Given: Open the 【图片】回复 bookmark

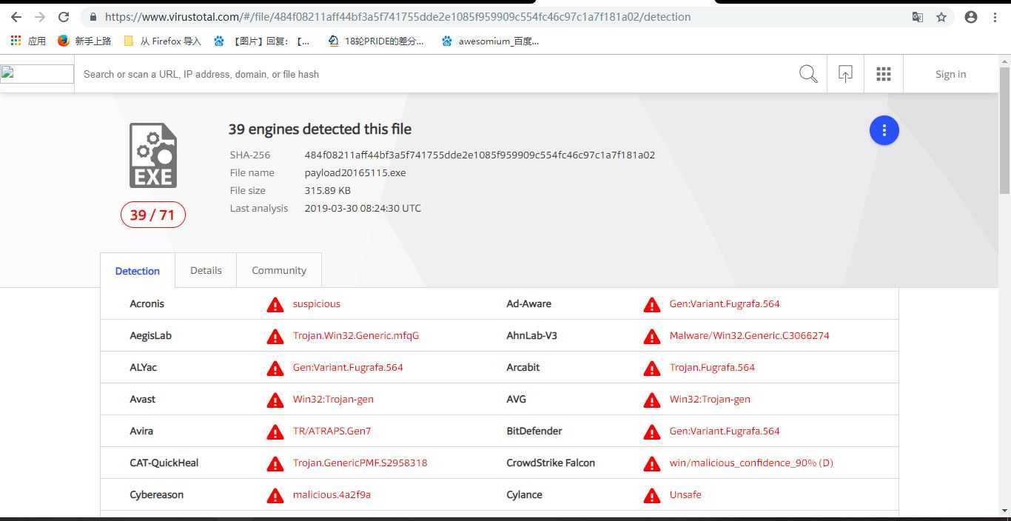Looking at the screenshot, I should [x=262, y=41].
